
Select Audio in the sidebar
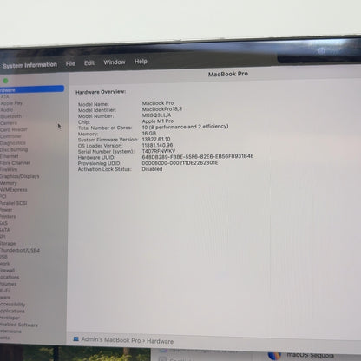[7, 110]
